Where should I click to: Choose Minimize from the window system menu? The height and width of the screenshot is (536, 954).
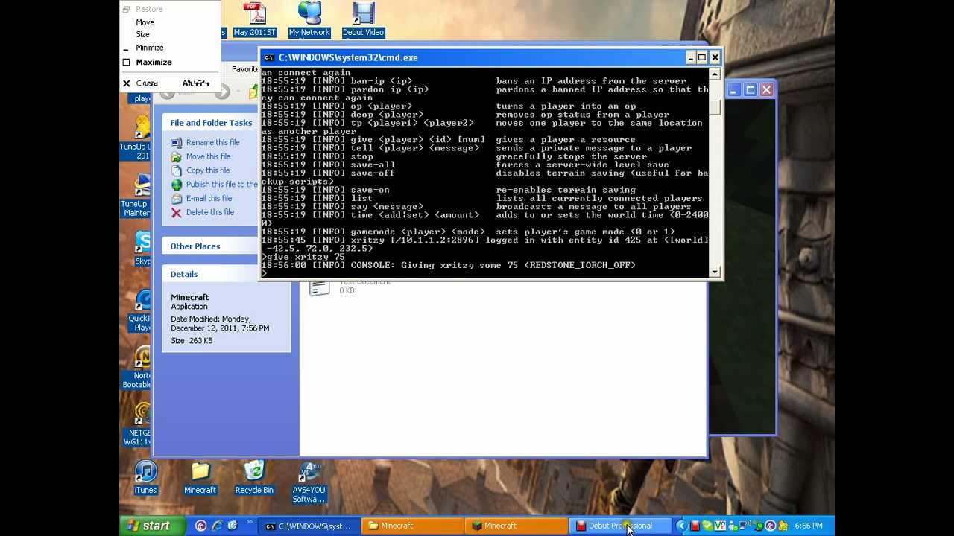pyautogui.click(x=150, y=48)
